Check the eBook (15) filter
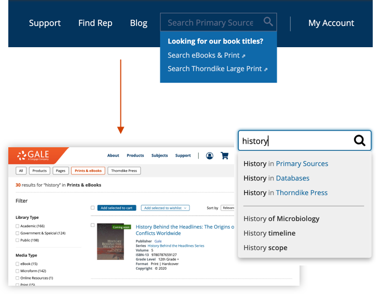This screenshot has width=380, height=294. pyautogui.click(x=18, y=264)
